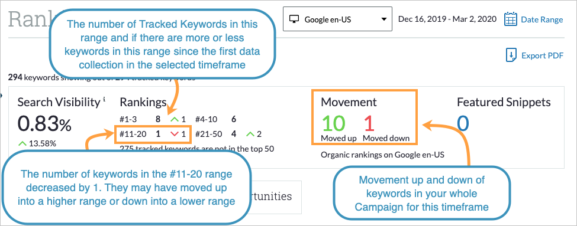This screenshot has height=226, width=577.
Task: Click the Export PDF link
Action: 543,56
